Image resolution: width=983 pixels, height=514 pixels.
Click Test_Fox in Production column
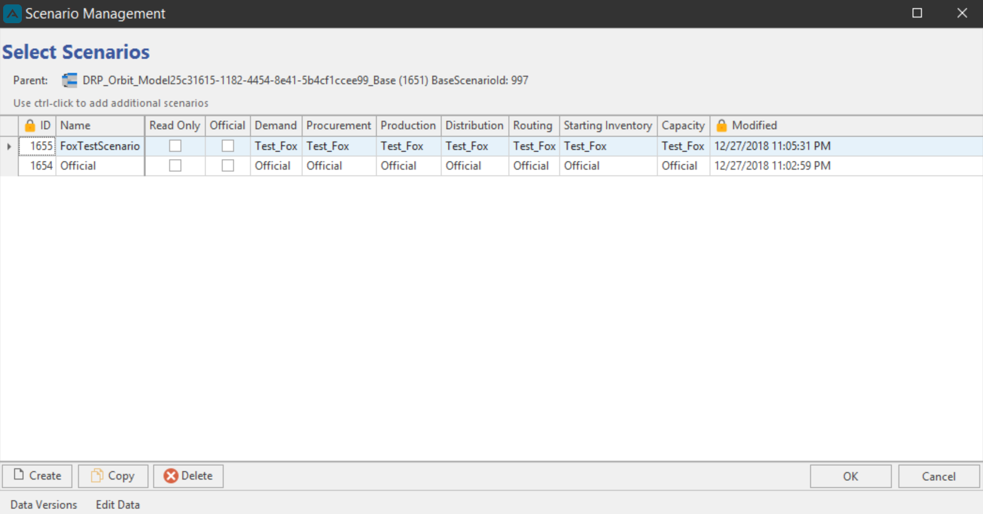408,146
